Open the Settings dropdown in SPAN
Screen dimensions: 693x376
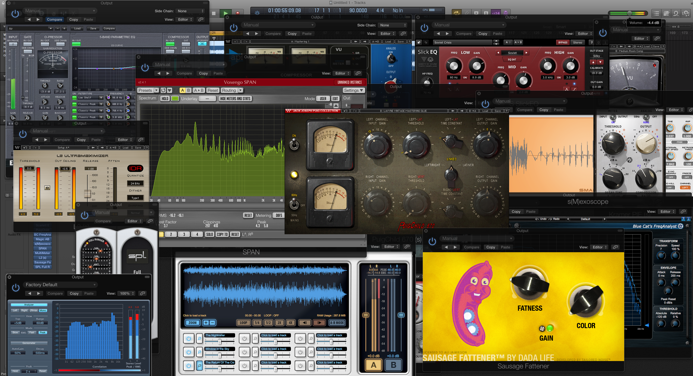pyautogui.click(x=353, y=90)
